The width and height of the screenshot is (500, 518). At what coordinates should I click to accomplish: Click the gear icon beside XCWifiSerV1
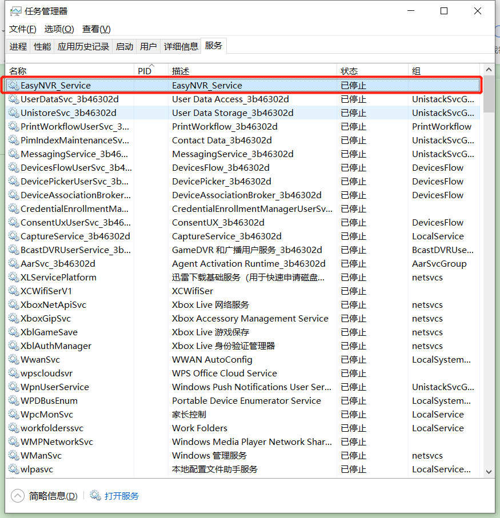[14, 291]
